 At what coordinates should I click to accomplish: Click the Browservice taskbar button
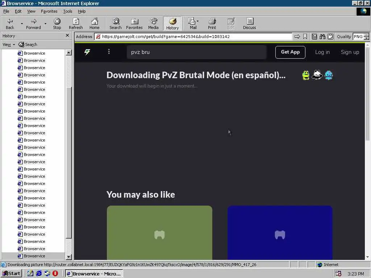(94, 274)
